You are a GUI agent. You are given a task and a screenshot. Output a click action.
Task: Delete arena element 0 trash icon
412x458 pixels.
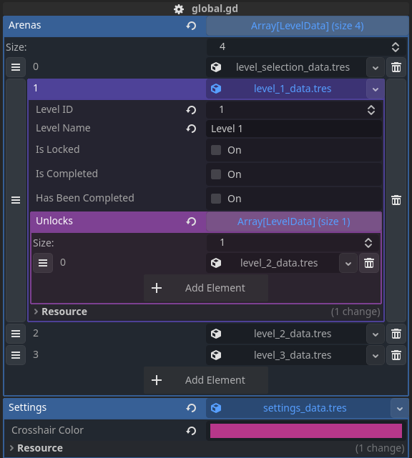click(396, 67)
